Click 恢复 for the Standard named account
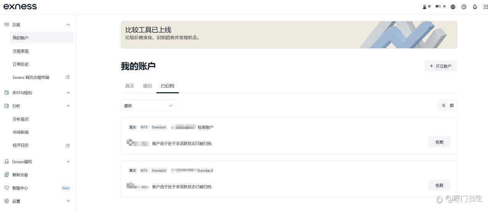 coord(439,185)
